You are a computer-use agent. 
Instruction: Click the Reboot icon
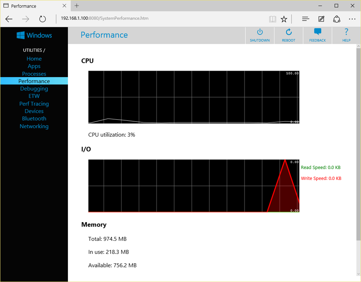click(x=288, y=32)
